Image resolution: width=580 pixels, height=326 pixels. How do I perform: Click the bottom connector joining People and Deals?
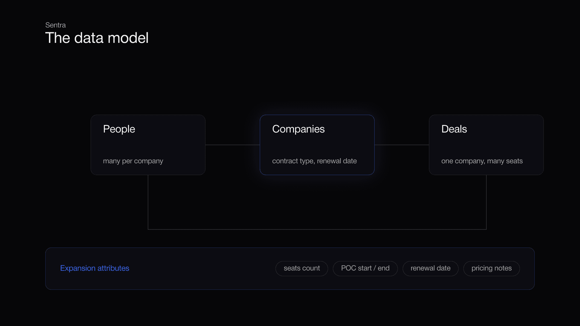point(317,229)
